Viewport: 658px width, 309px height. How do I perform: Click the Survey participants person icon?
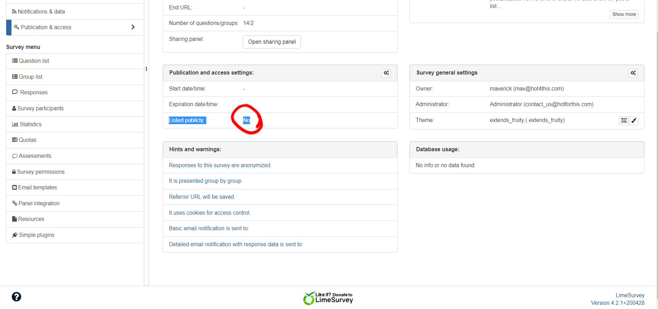point(14,108)
